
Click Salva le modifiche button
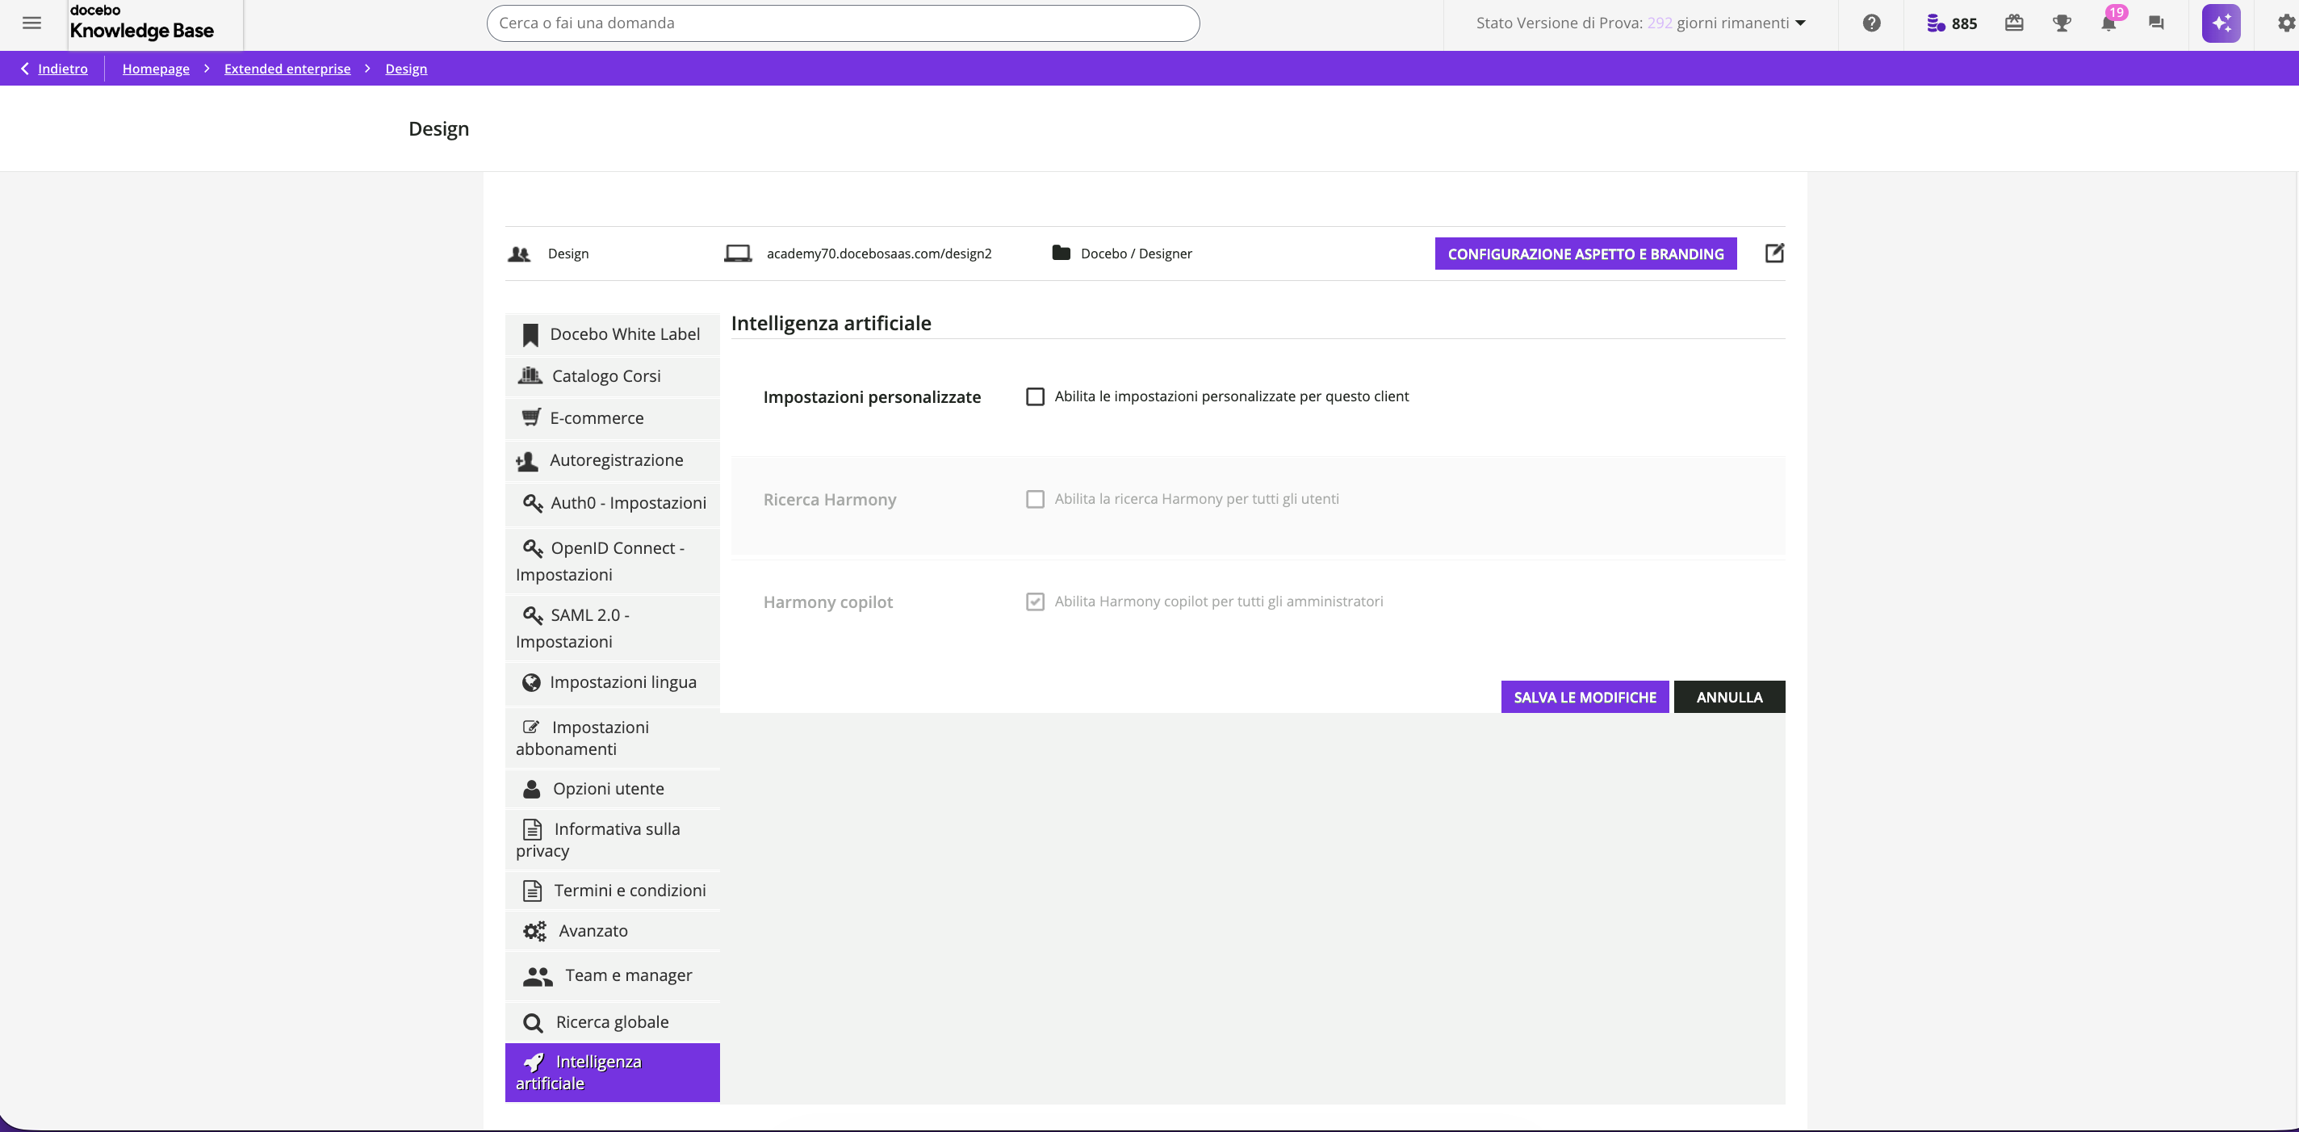[1584, 698]
